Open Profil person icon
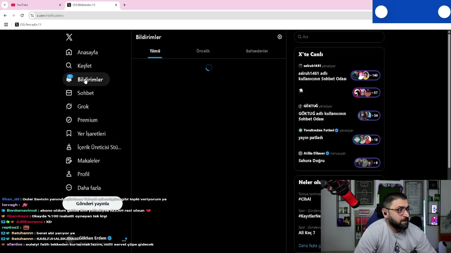This screenshot has height=253, width=451. tap(69, 174)
